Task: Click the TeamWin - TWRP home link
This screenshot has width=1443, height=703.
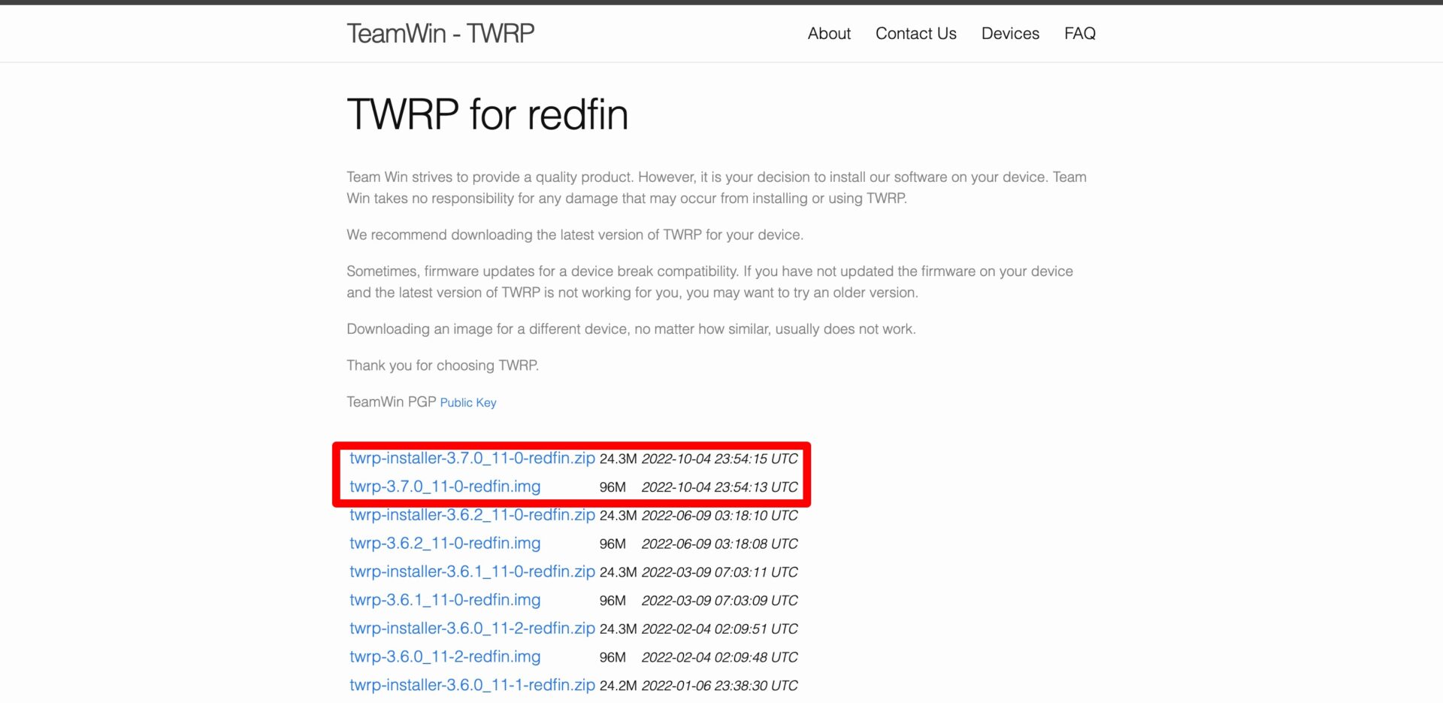Action: (x=439, y=33)
